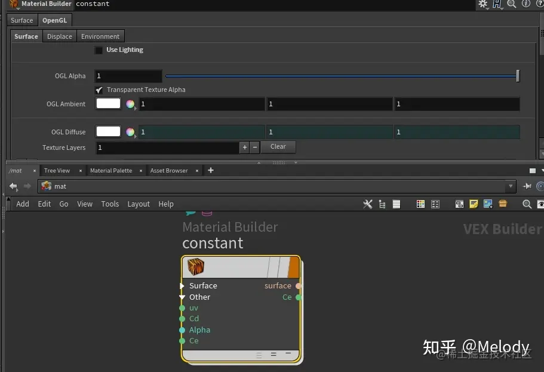Open the Help menu
544x372 pixels.
[166, 204]
